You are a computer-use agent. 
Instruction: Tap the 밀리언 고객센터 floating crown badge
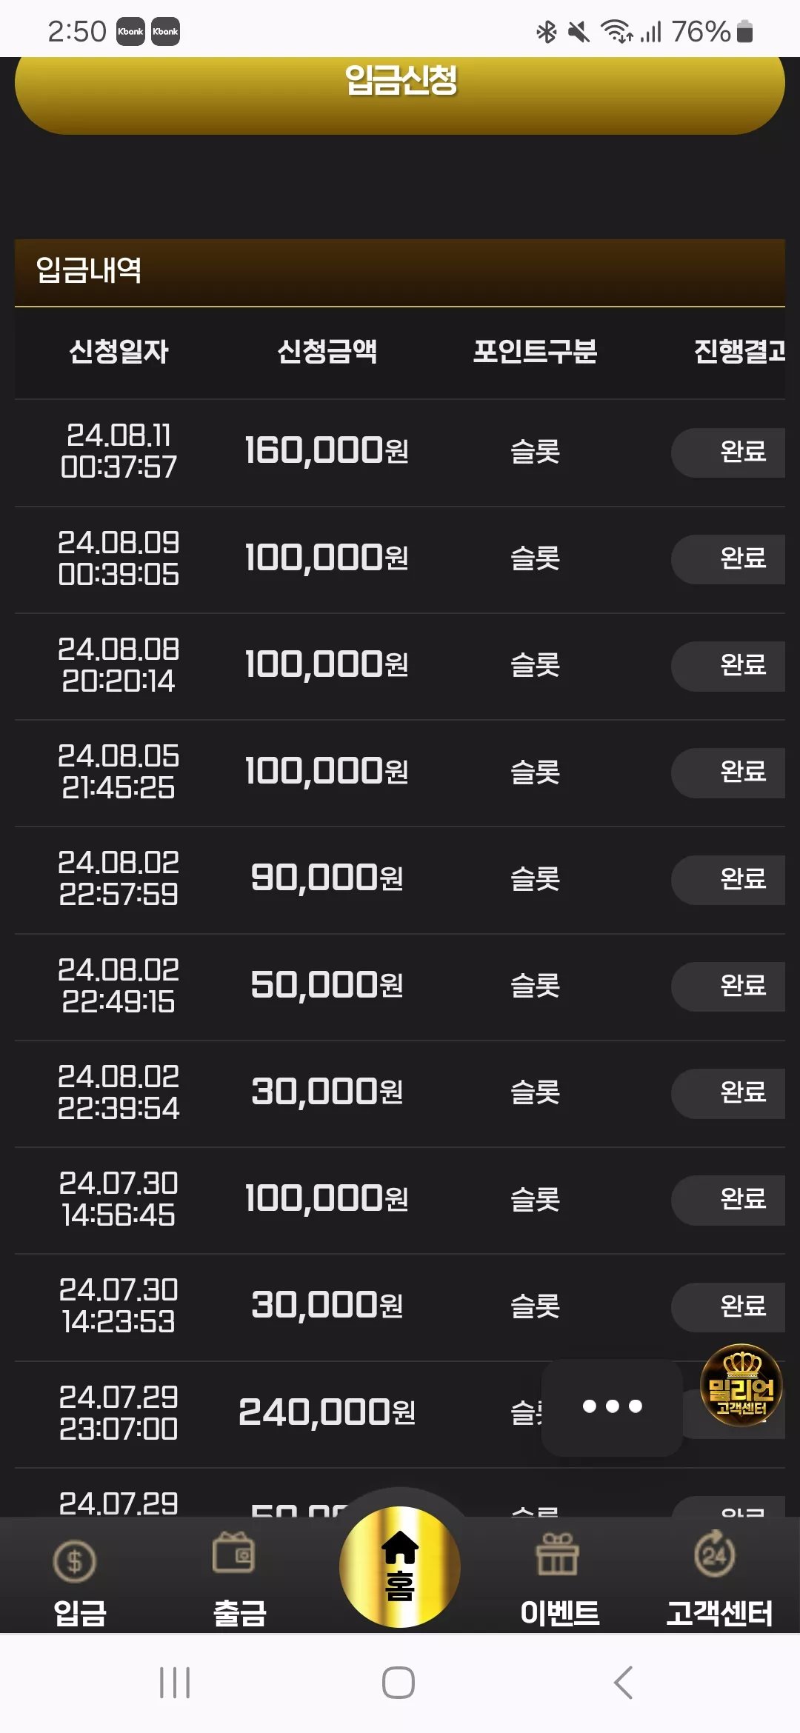point(741,1385)
